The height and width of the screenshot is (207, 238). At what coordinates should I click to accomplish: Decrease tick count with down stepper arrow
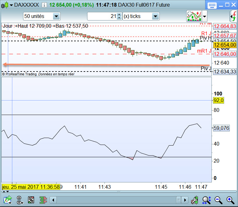pos(119,18)
